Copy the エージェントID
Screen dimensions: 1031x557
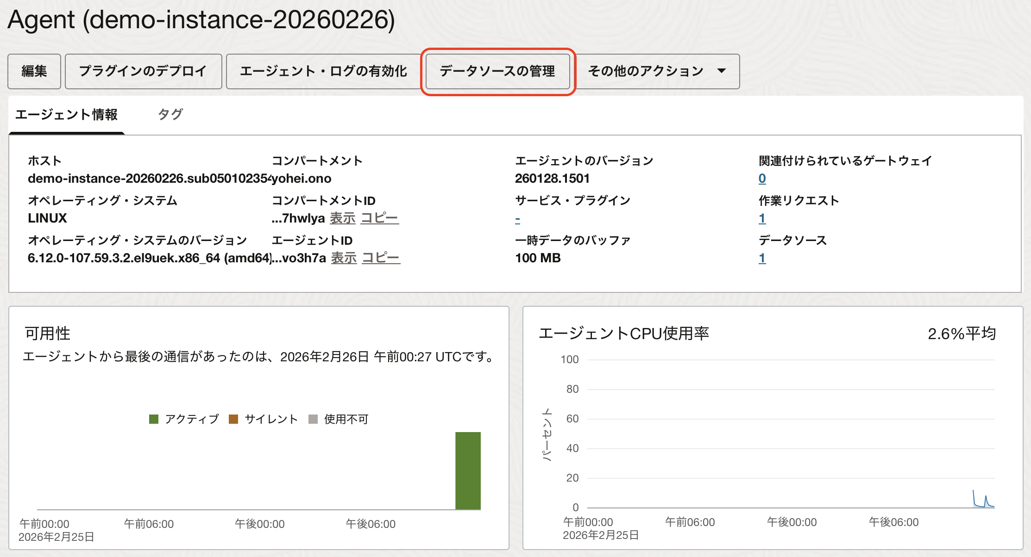pyautogui.click(x=381, y=258)
